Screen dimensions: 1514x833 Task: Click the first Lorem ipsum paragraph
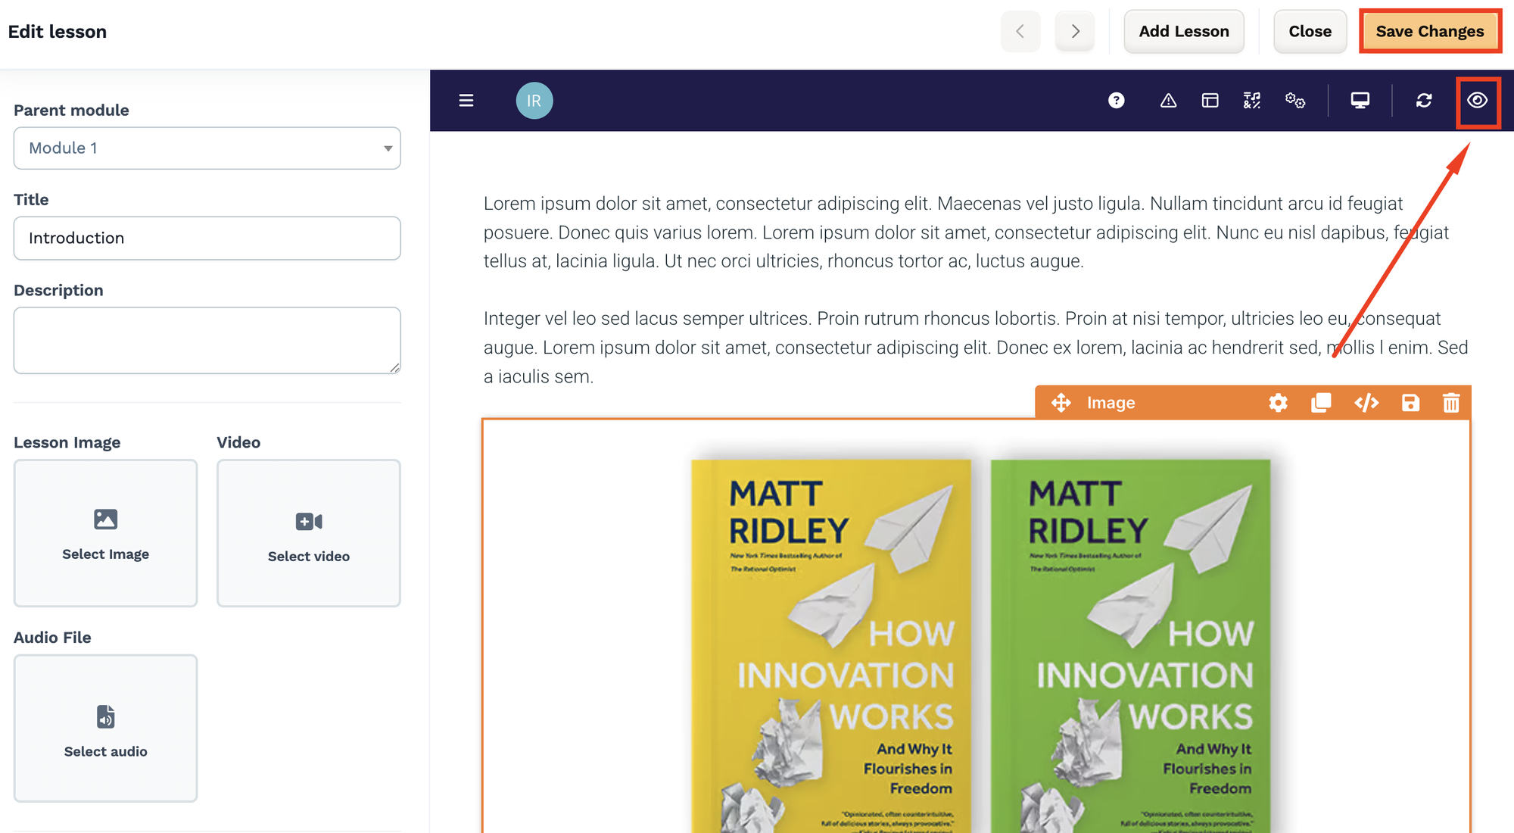[x=966, y=232]
